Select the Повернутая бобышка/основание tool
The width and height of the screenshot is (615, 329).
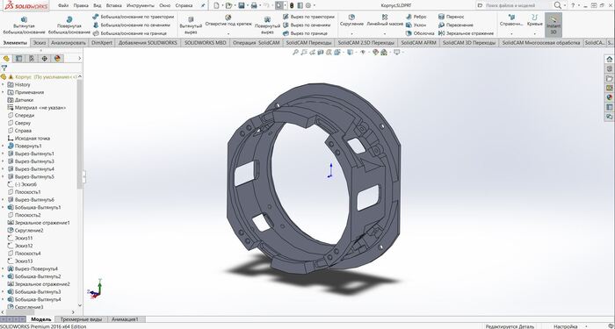69,25
